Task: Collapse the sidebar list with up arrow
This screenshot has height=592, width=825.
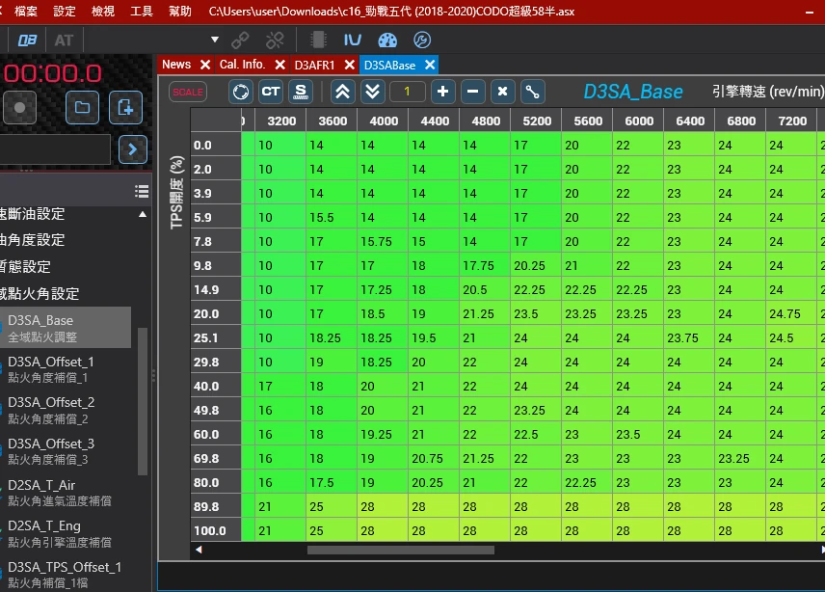Action: point(142,214)
